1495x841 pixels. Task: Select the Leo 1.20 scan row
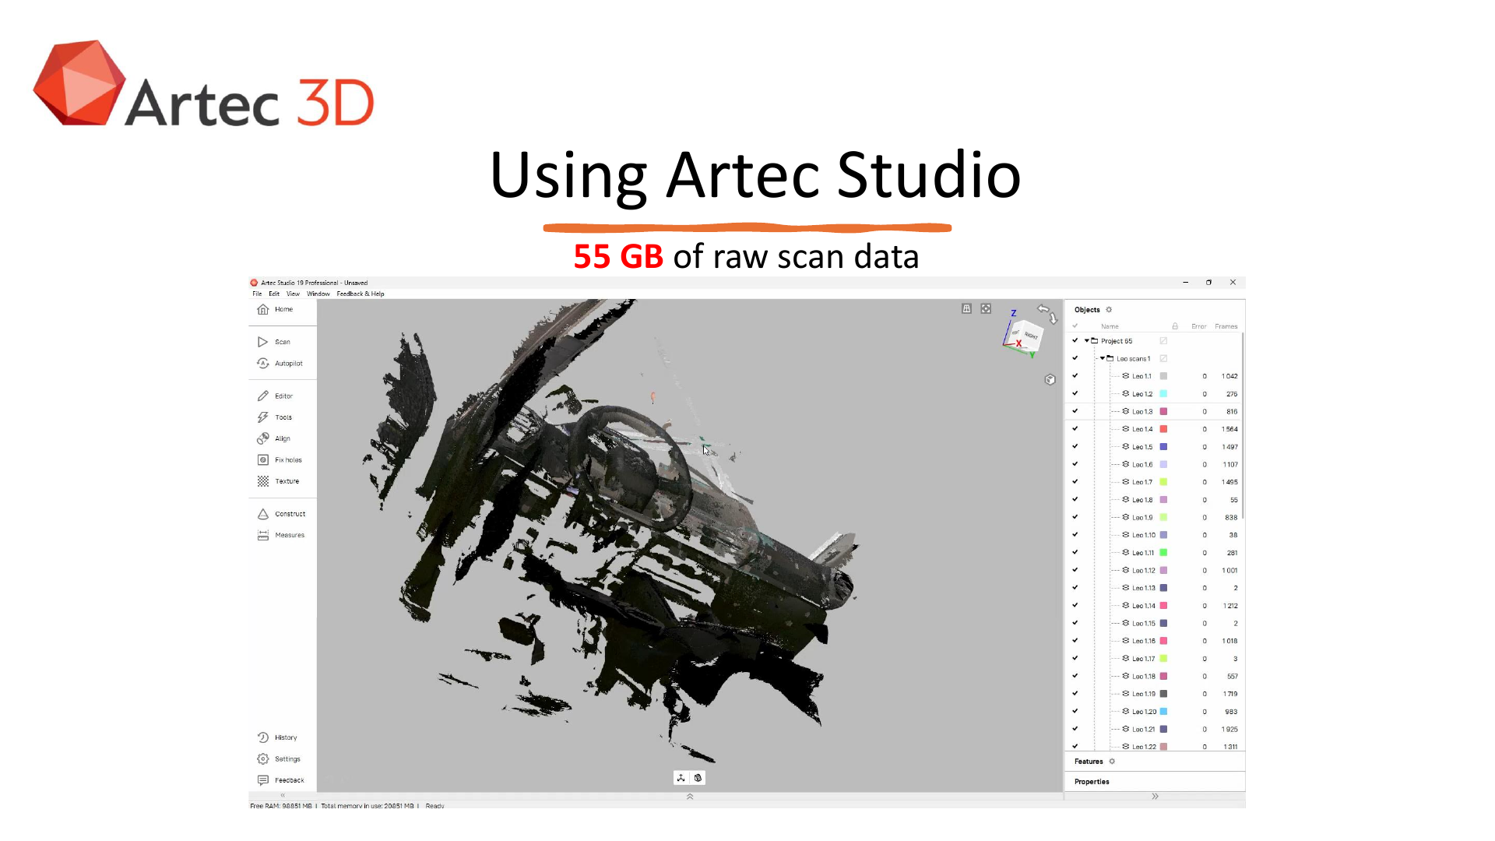(1155, 712)
